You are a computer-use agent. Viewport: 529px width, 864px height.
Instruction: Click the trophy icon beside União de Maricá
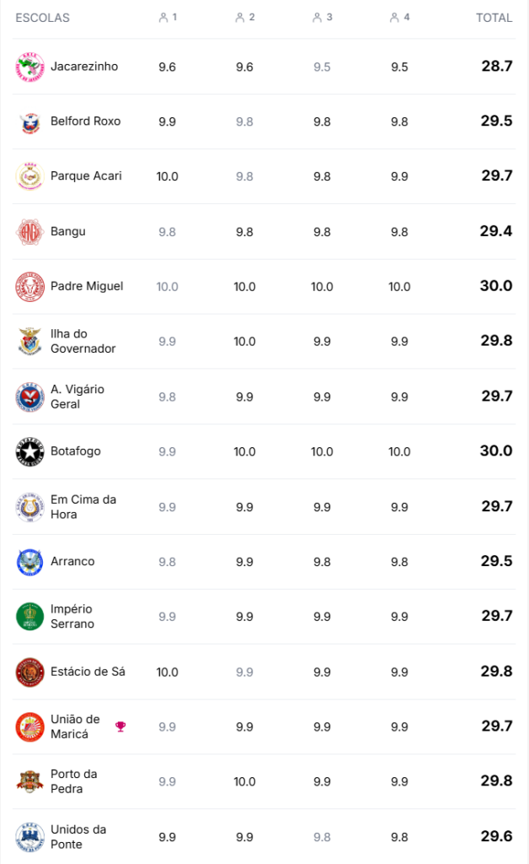pyautogui.click(x=120, y=726)
